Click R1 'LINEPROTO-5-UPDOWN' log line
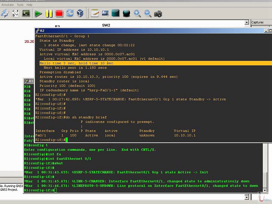272x204 pixels. click(141, 186)
